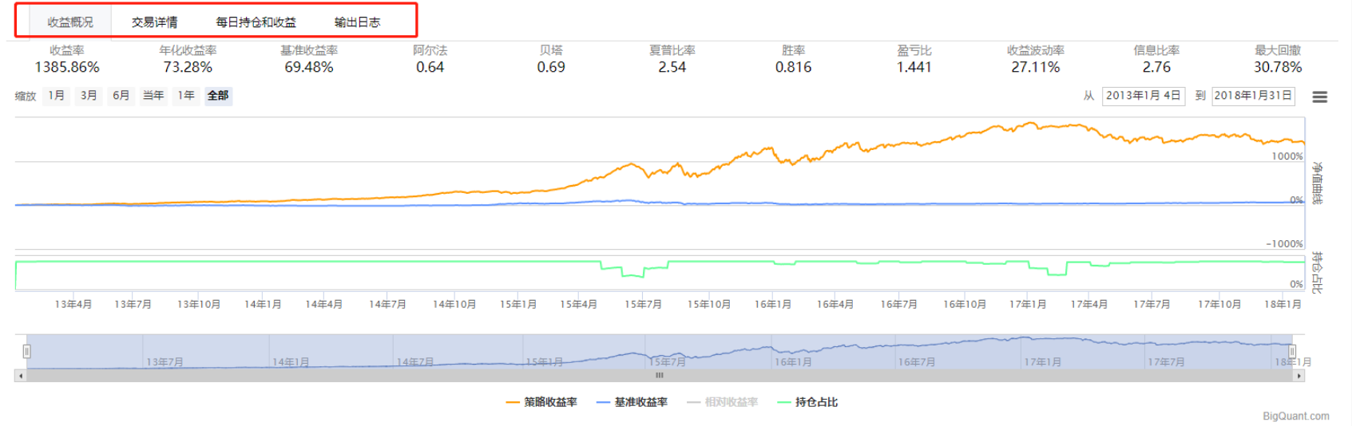Screen dimensions: 1352x426
Task: Toggle 基准收益率 series in legend
Action: pyautogui.click(x=632, y=402)
